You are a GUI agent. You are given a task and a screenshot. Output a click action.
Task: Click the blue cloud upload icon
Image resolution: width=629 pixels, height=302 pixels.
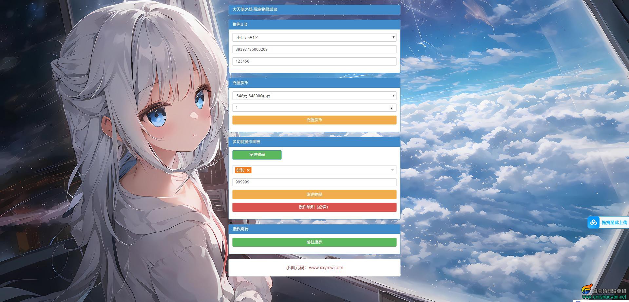pyautogui.click(x=594, y=222)
